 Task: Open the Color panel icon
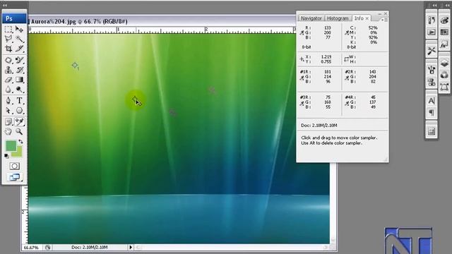click(444, 20)
